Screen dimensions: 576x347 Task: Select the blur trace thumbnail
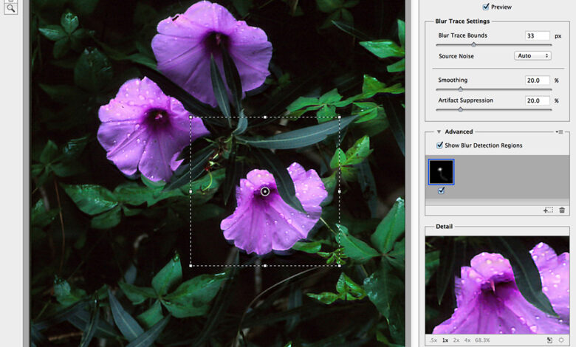point(442,171)
